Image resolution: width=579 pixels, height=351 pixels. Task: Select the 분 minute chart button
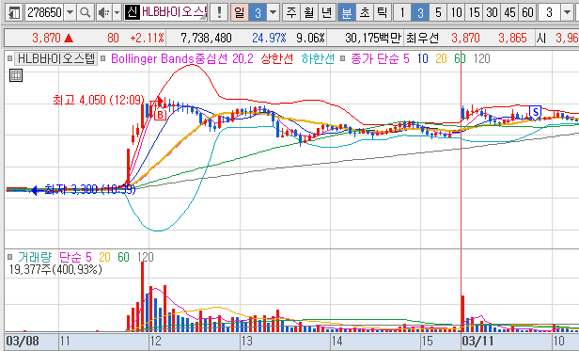[x=346, y=12]
